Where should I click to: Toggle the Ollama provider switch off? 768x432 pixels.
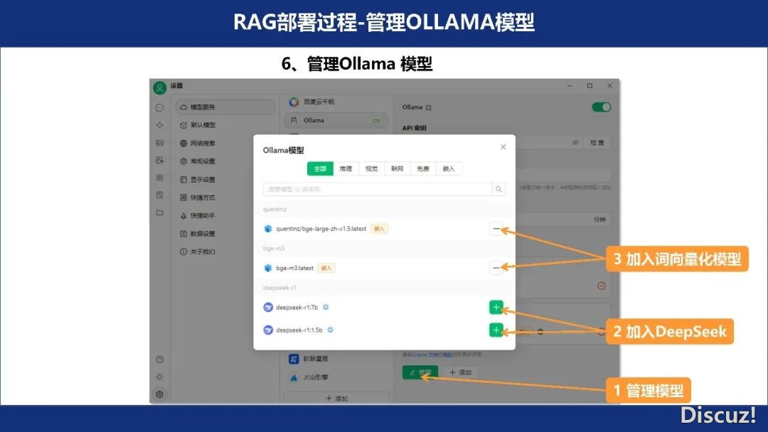click(602, 107)
